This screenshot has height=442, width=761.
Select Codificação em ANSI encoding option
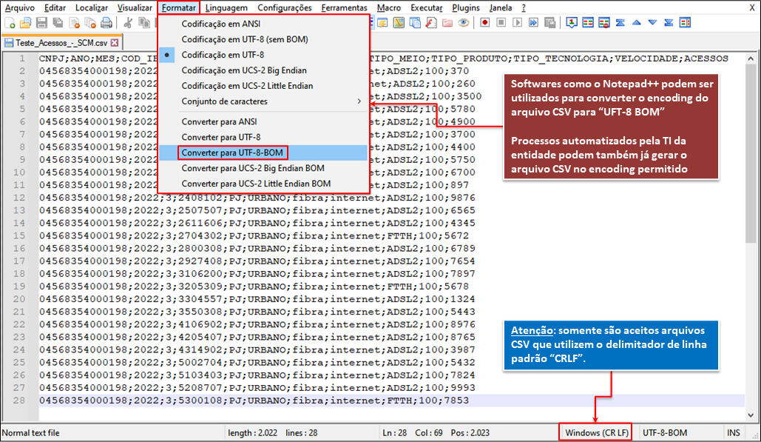pos(220,24)
